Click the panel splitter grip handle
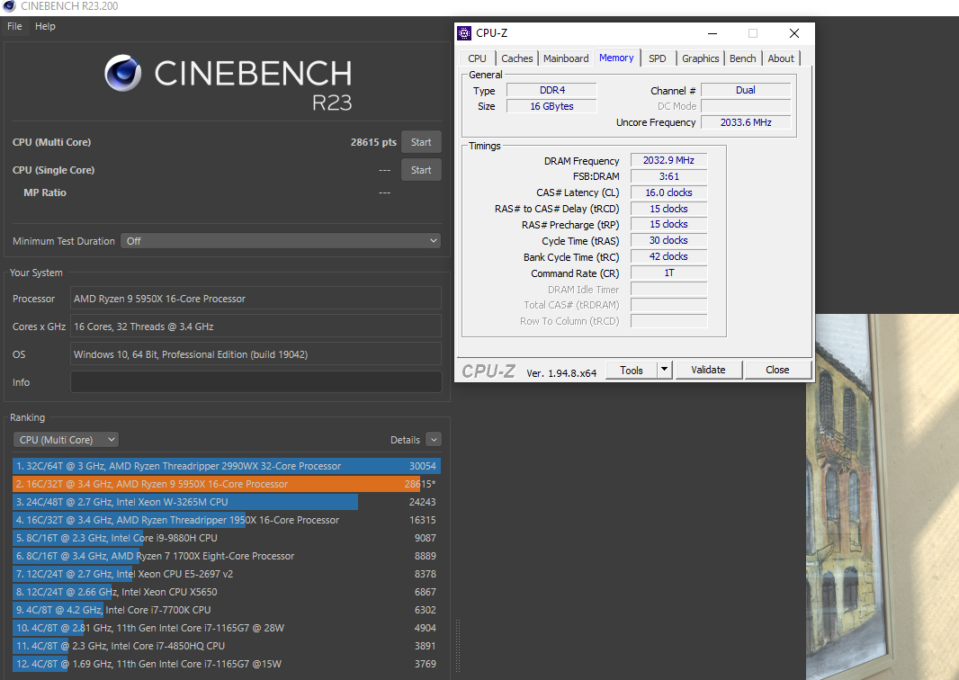 click(458, 645)
